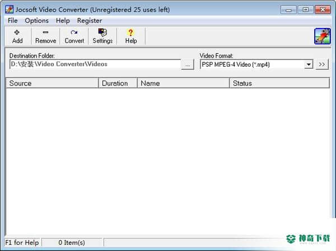Click the Help question mark toolbar button
This screenshot has height=251, width=336.
[x=131, y=36]
